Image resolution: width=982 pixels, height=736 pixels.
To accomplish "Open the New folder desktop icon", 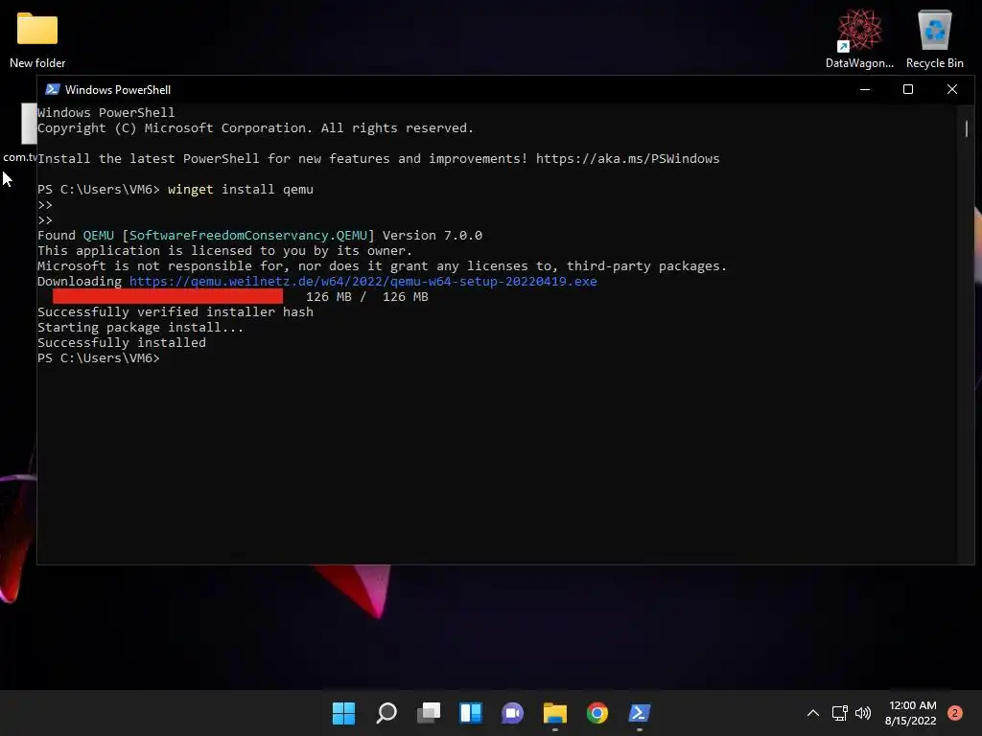I will click(37, 39).
